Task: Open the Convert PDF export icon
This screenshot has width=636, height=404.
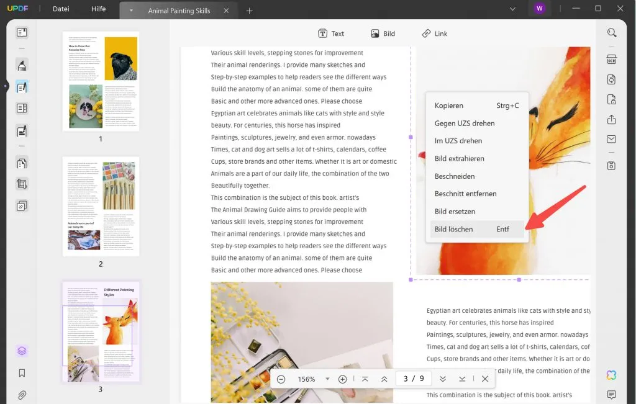Action: point(612,79)
